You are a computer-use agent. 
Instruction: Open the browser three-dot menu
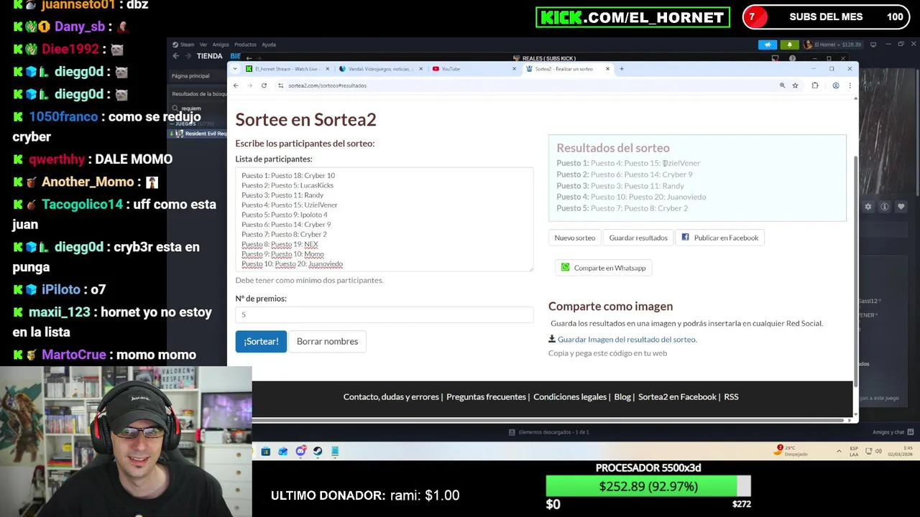[850, 85]
